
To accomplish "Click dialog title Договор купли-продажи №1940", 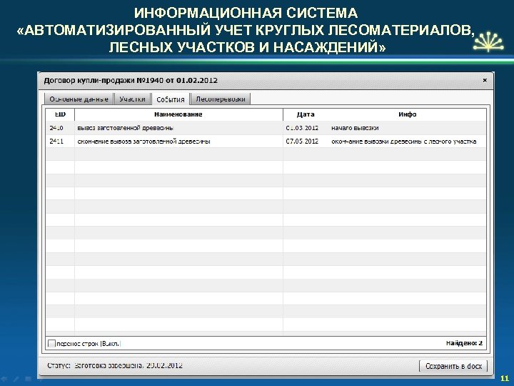I will click(104, 80).
